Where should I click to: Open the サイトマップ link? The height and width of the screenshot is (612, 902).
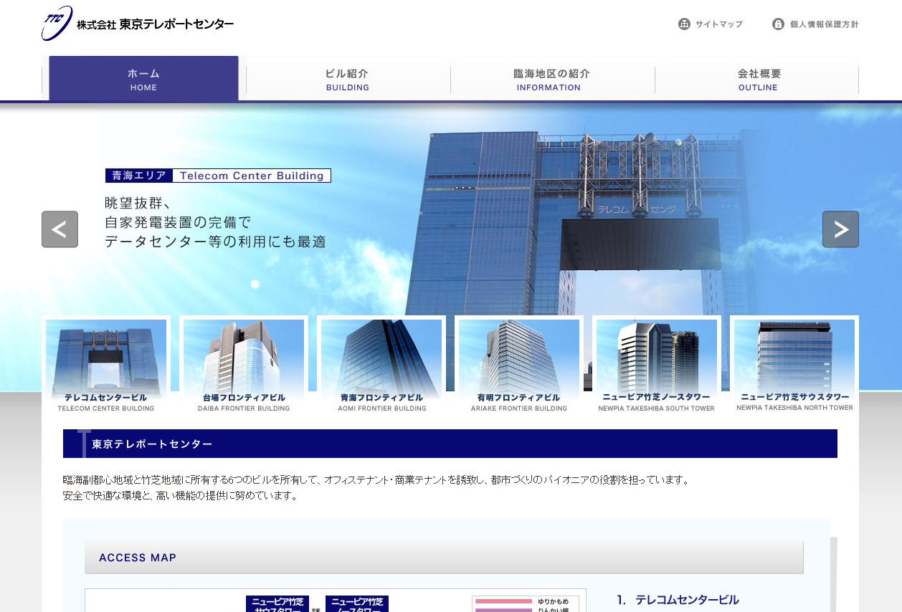coord(719,24)
